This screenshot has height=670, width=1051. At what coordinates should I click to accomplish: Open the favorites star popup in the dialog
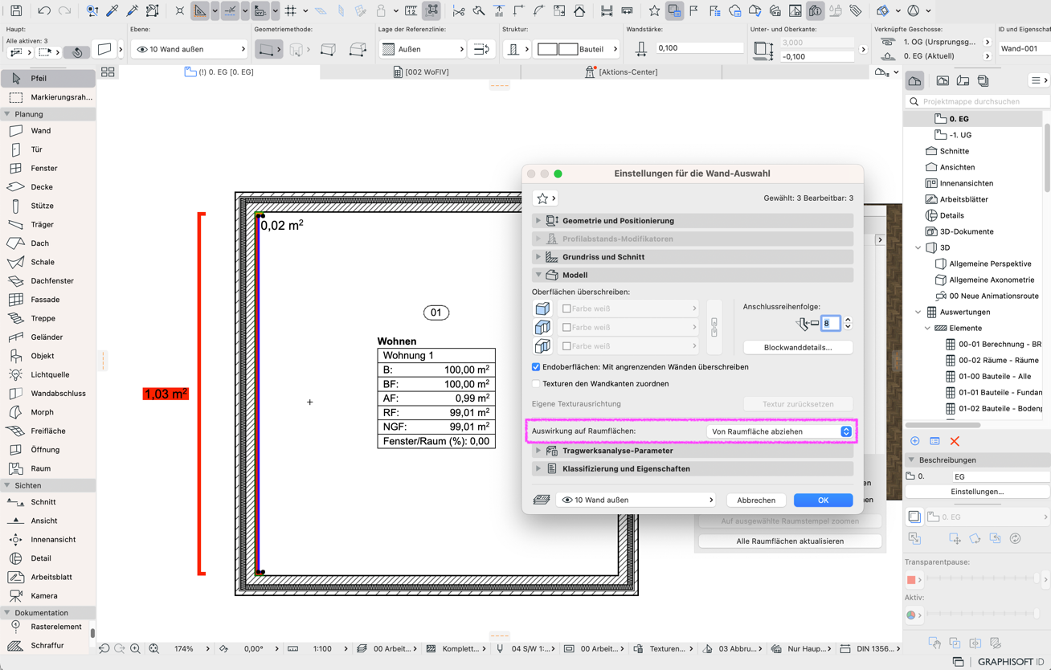tap(546, 198)
